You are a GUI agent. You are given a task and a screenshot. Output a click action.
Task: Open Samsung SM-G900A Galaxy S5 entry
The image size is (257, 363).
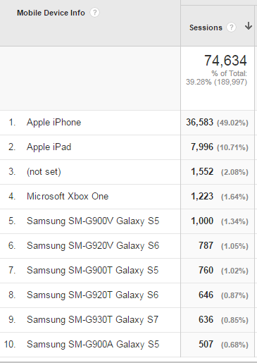pyautogui.click(x=93, y=345)
